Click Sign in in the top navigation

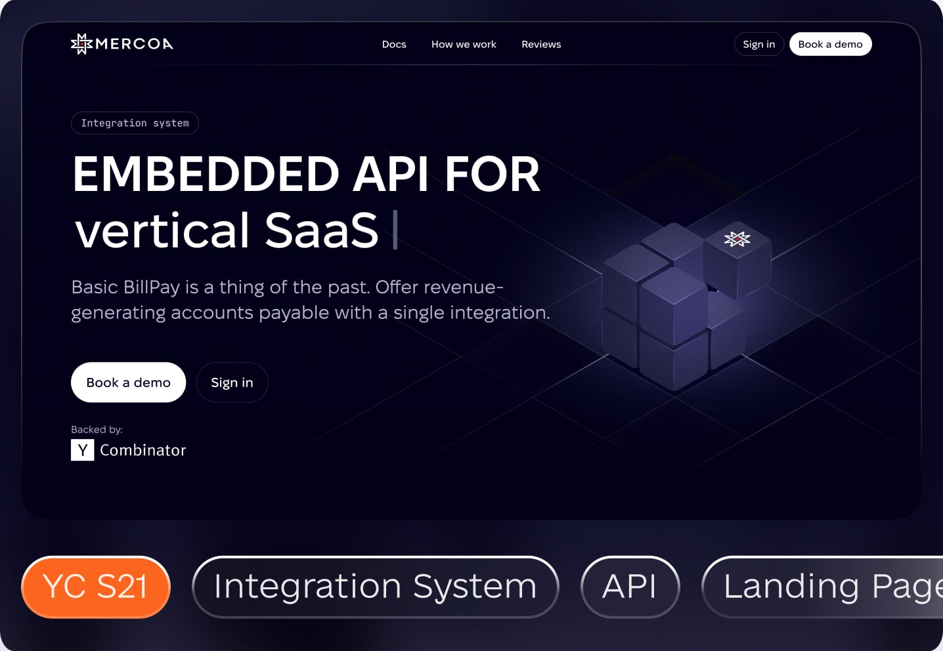pos(759,44)
